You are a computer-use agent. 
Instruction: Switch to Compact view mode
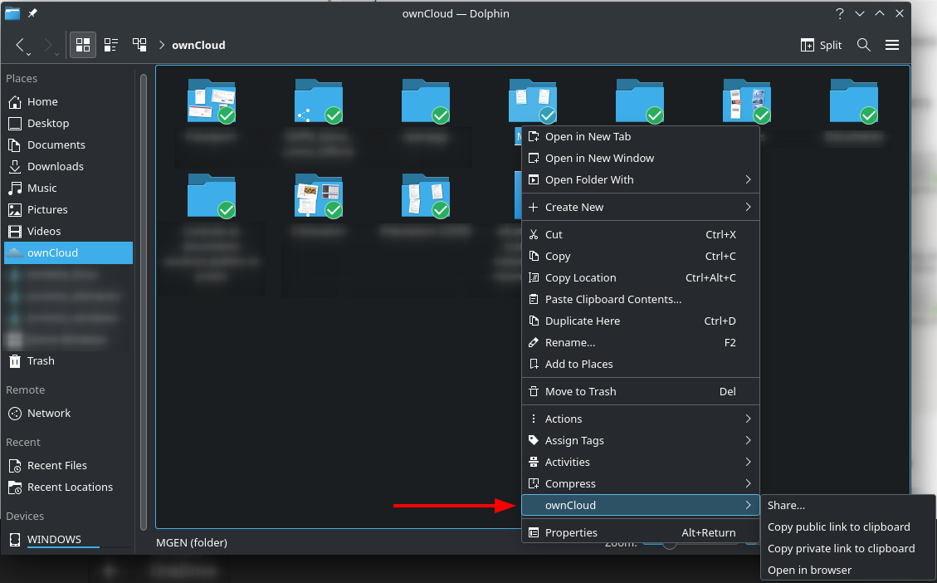tap(110, 45)
